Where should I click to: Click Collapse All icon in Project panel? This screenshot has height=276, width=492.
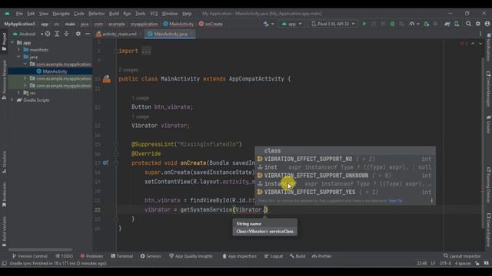pyautogui.click(x=67, y=34)
